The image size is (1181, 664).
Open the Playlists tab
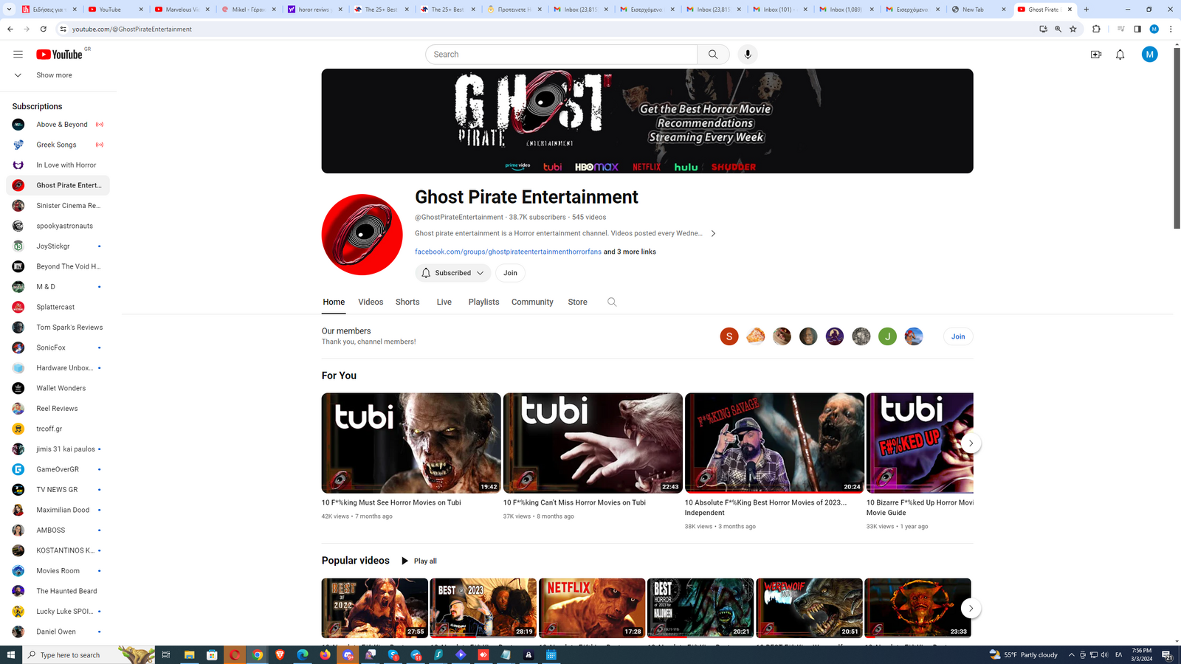[x=483, y=302]
